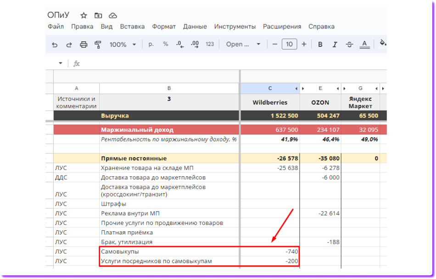436x279 pixels.
Task: Check cloud save status icon
Action: 112,15
